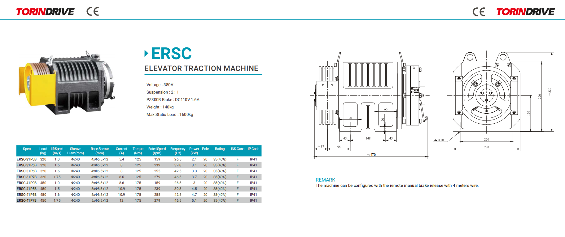Click the 'Voltage : 380V' line
The height and width of the screenshot is (237, 565).
[160, 85]
